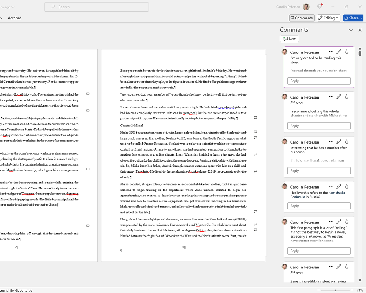The height and width of the screenshot is (293, 366).
Task: Click the Share button
Action: (351, 18)
